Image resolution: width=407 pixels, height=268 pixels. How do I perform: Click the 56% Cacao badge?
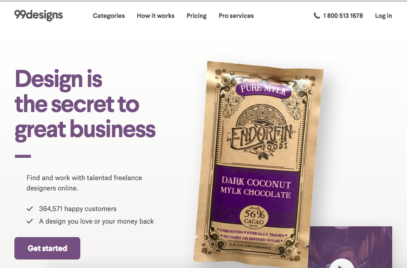pyautogui.click(x=254, y=216)
